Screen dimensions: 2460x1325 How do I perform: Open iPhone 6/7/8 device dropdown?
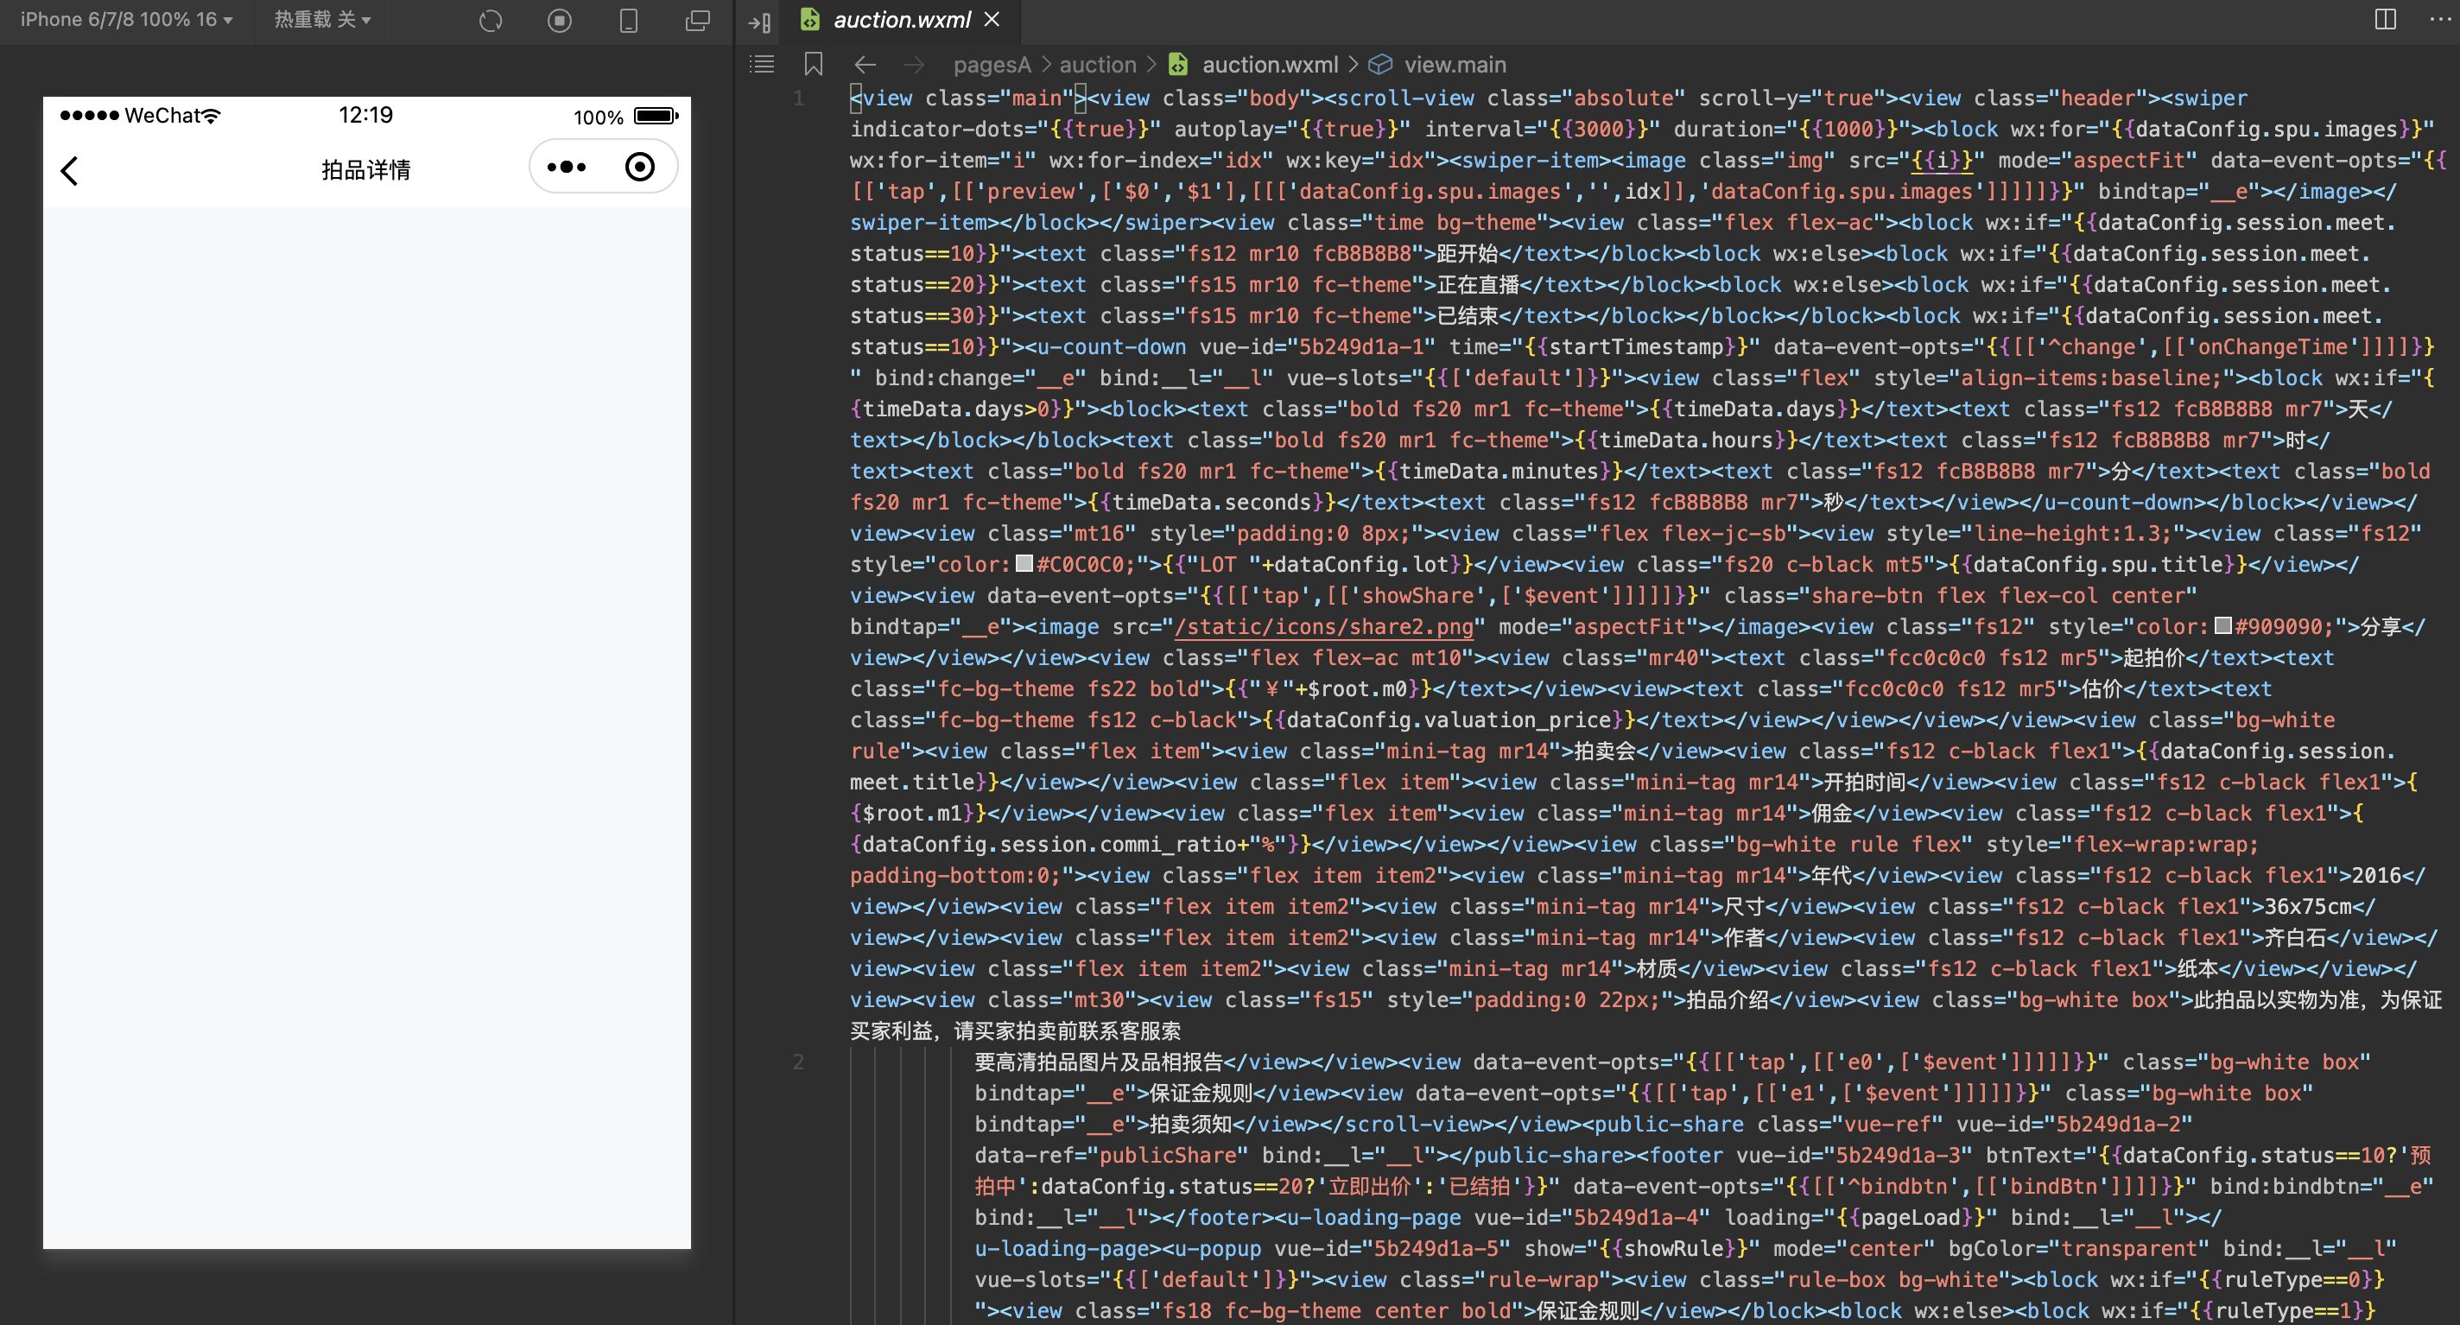(126, 19)
